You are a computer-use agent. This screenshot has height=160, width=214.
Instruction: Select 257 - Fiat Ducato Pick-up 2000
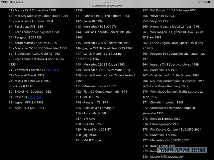click(170, 10)
